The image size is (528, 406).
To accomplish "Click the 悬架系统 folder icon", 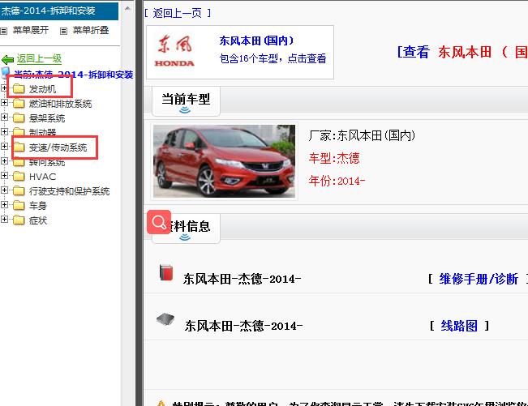I will tap(19, 118).
